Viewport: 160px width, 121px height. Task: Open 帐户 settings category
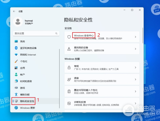click(22, 75)
